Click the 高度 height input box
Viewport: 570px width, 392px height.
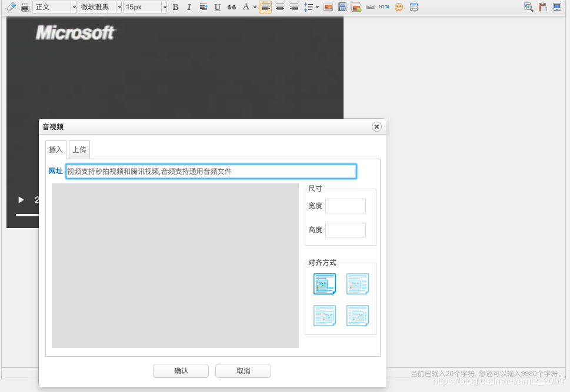tap(345, 230)
